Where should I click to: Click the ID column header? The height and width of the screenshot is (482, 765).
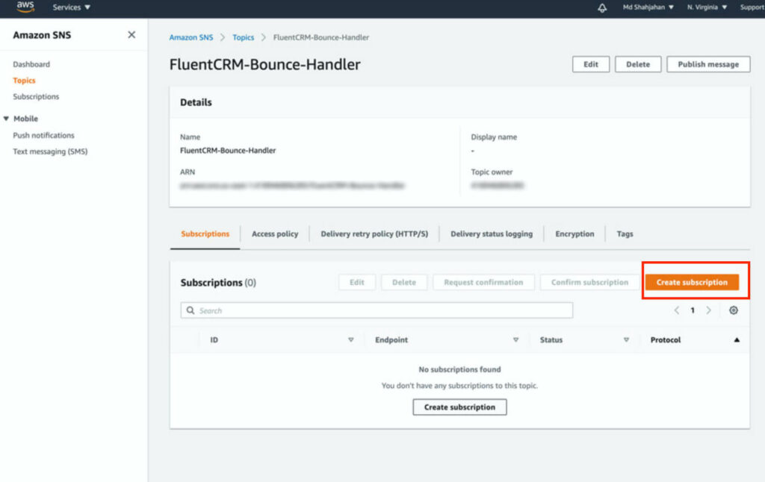(214, 339)
